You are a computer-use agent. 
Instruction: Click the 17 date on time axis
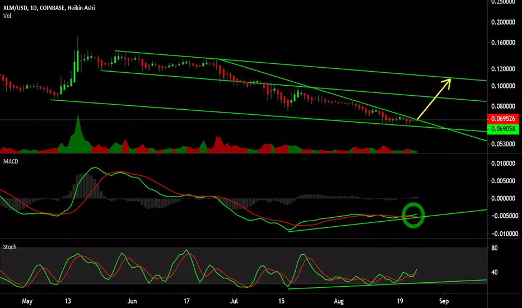click(187, 301)
